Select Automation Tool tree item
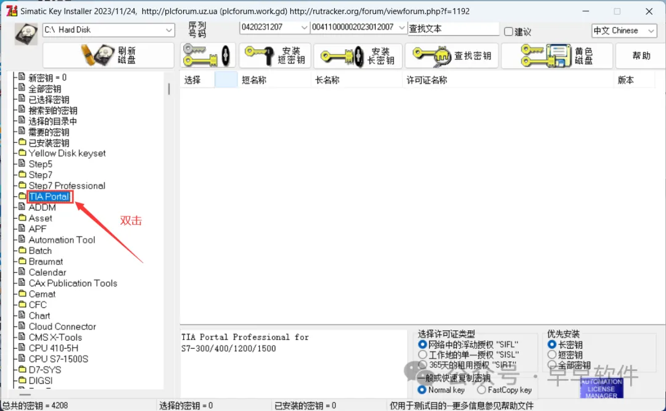Screen dimensions: 666x411 click(62, 240)
